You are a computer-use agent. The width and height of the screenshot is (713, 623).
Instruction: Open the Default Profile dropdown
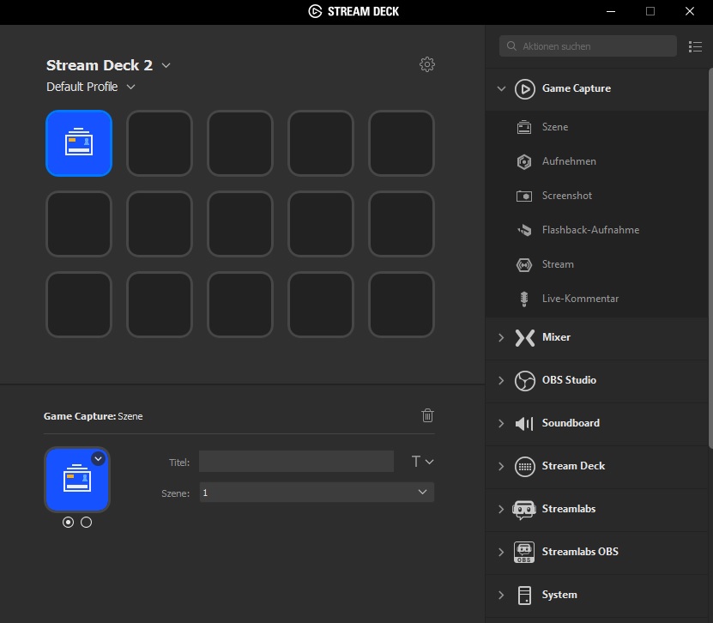[x=130, y=87]
